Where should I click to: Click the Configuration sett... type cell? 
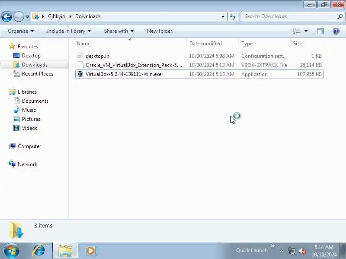pyautogui.click(x=264, y=56)
